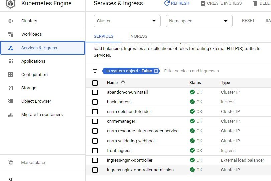Screen dimensions: 271x181
Task: Switch to the Services tab
Action: point(103,36)
